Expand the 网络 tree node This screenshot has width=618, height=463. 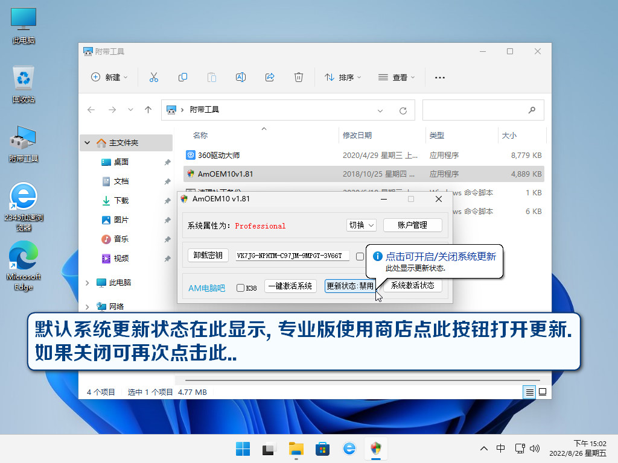point(87,306)
